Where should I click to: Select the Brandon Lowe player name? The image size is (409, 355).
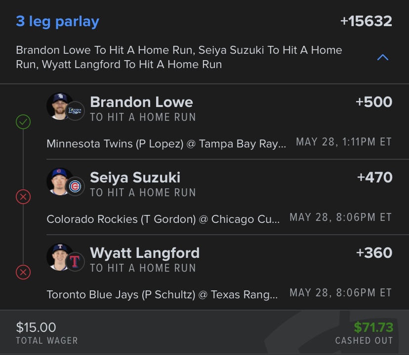141,102
